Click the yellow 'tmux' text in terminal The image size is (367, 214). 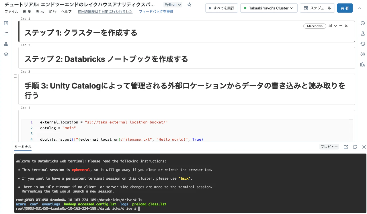pyautogui.click(x=184, y=178)
